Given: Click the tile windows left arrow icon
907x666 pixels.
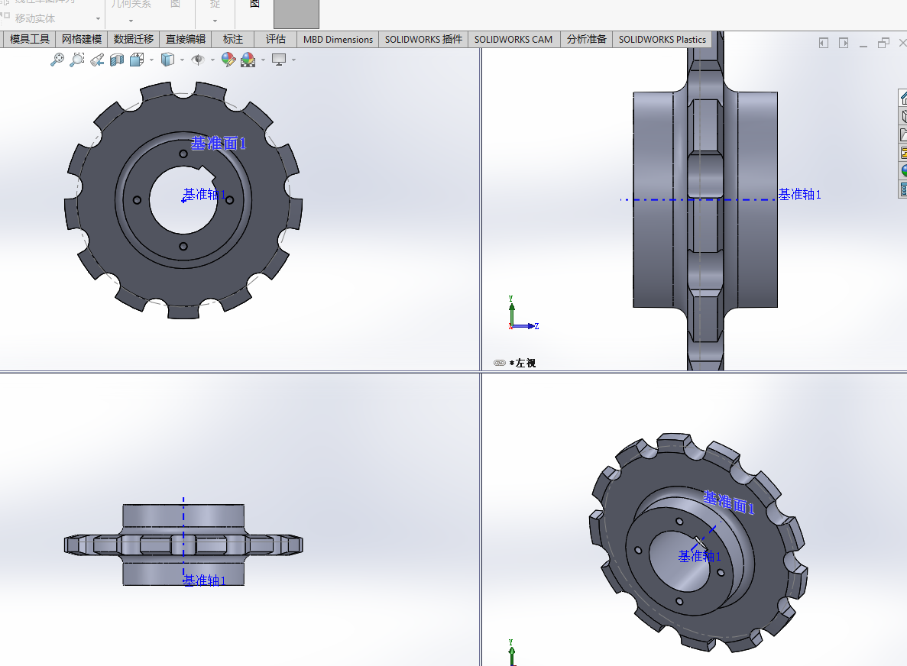Looking at the screenshot, I should [824, 43].
